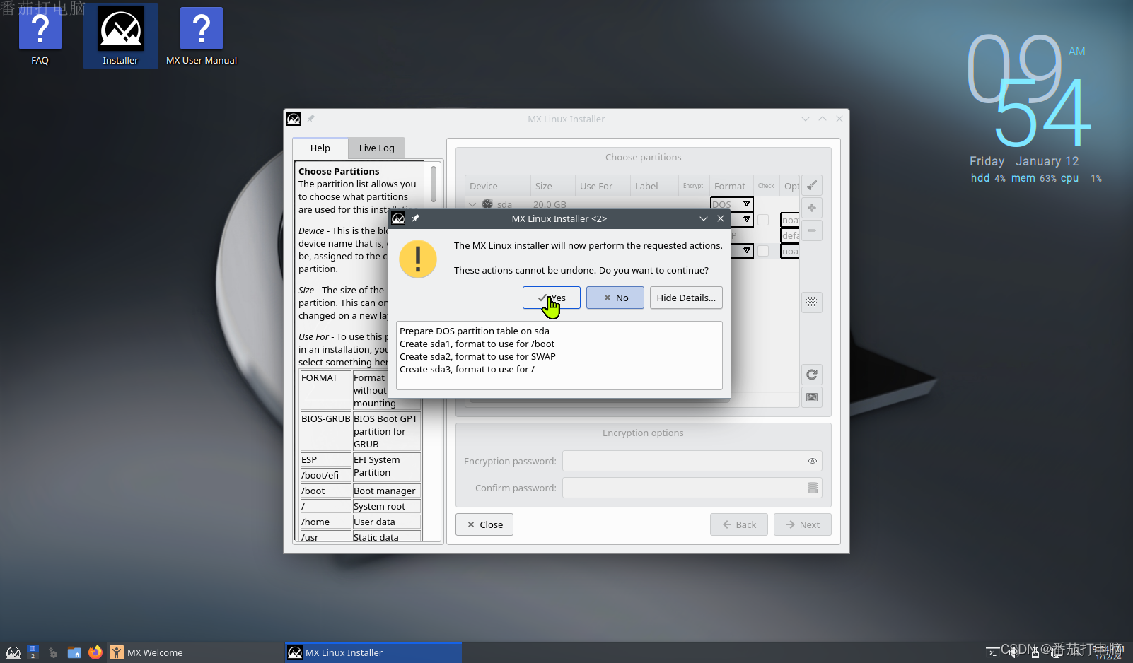Click the Use For column header
Viewport: 1133px width, 663px height.
[x=603, y=186]
